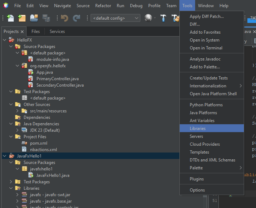Image resolution: width=256 pixels, height=208 pixels.
Task: Click the Project Files folder icon
Action: [18, 136]
